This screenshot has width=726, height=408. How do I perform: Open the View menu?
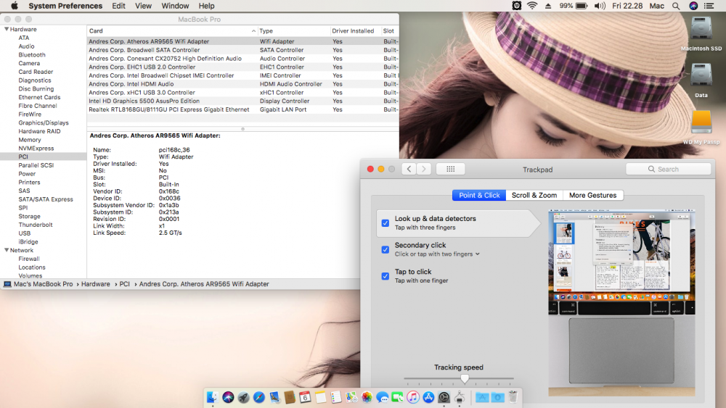pos(143,6)
